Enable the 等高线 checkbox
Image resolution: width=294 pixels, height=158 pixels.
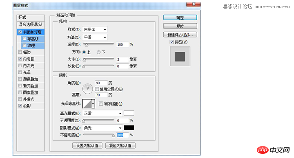tap(24, 39)
